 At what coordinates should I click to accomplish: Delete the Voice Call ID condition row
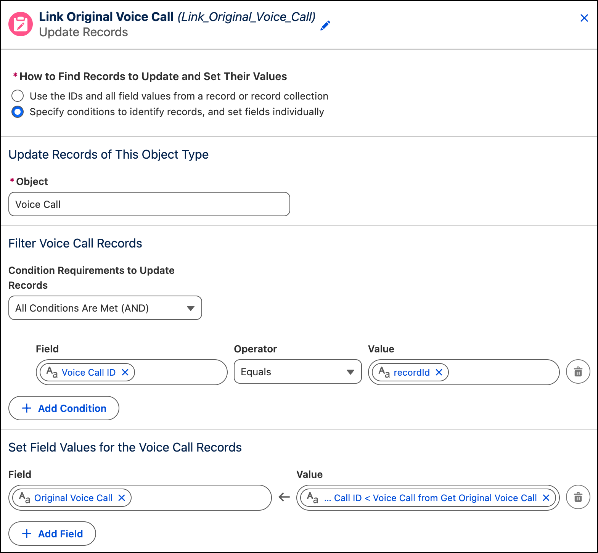[x=578, y=372]
